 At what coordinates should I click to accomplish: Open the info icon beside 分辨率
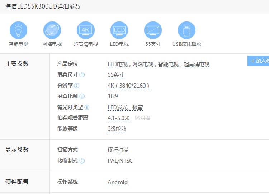tap(77, 86)
